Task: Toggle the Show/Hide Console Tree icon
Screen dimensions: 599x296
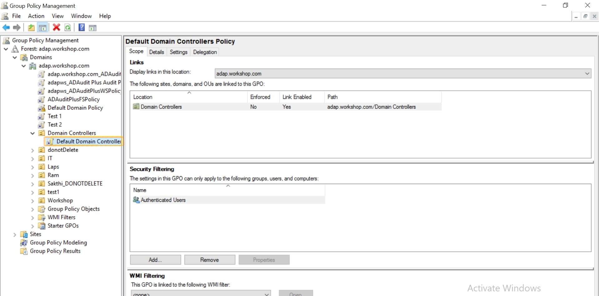Action: [x=42, y=28]
